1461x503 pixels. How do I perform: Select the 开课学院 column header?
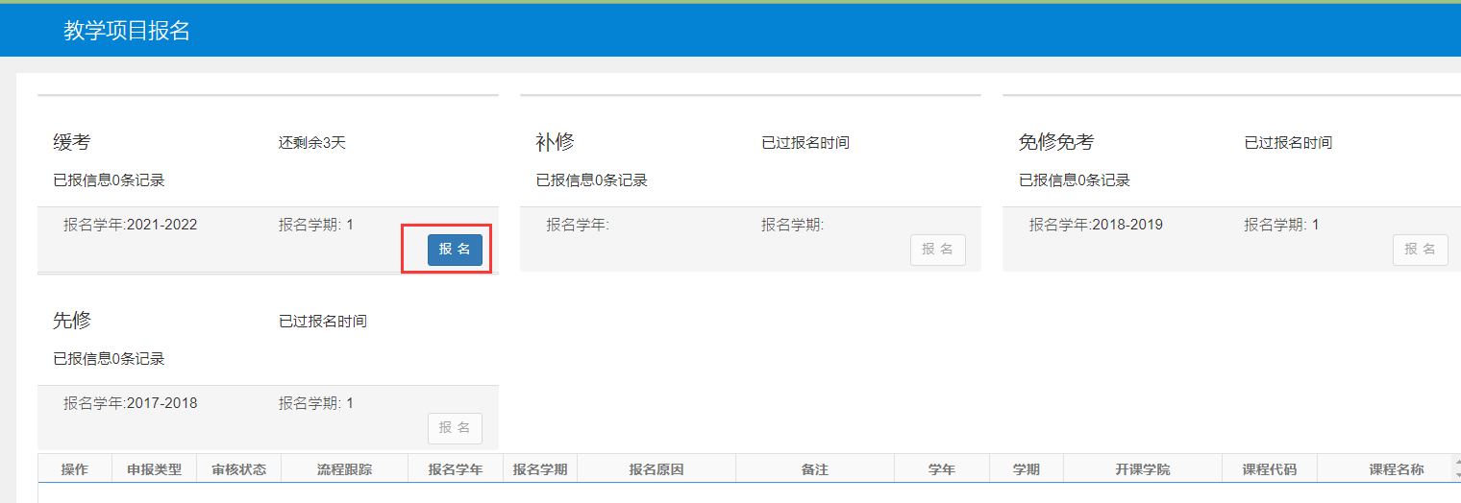coord(1143,469)
